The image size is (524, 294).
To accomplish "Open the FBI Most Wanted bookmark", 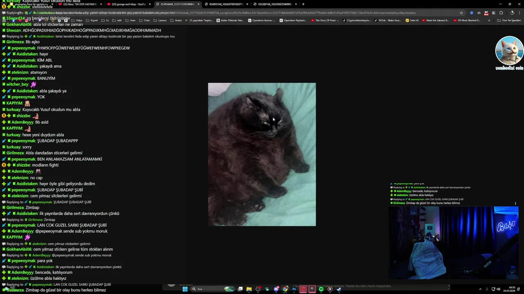I will (467, 20).
